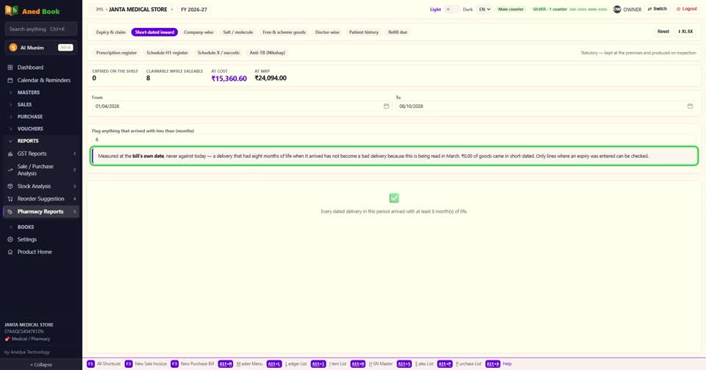Click the F2 shortcut key badge
The width and height of the screenshot is (706, 370).
point(128,363)
